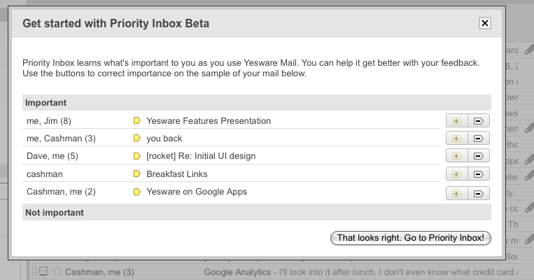The image size is (534, 280).
Task: Mark Yesware Features Presentation as not important
Action: point(479,121)
